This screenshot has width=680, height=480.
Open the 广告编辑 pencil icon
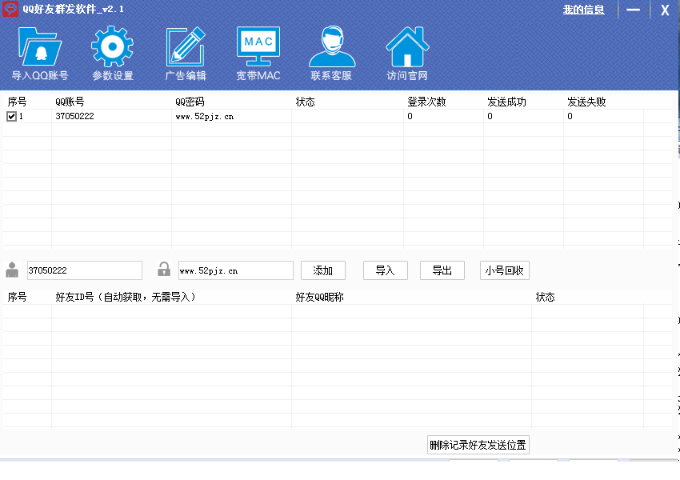186,48
